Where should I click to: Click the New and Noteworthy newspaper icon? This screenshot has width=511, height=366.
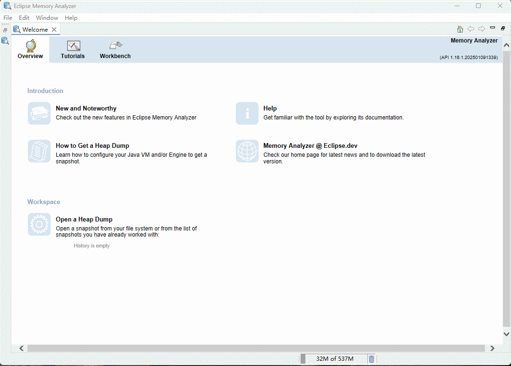39,113
